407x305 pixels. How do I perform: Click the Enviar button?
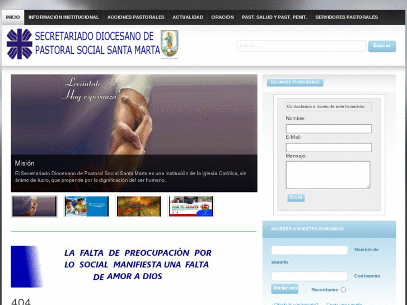pos(296,198)
